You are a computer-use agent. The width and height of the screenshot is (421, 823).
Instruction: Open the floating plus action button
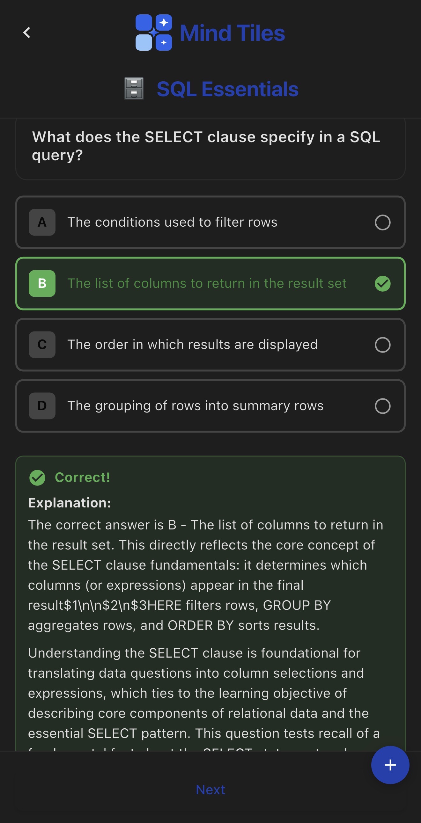[x=390, y=765]
